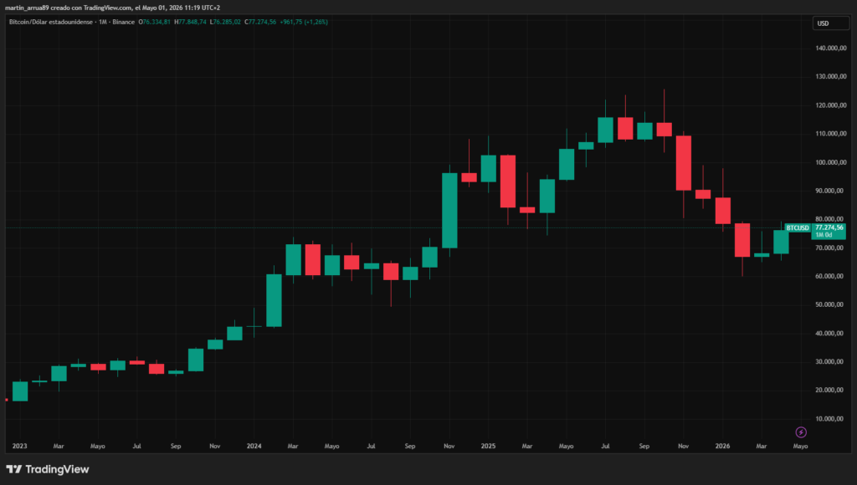Open the USD currency selector

[x=831, y=23]
